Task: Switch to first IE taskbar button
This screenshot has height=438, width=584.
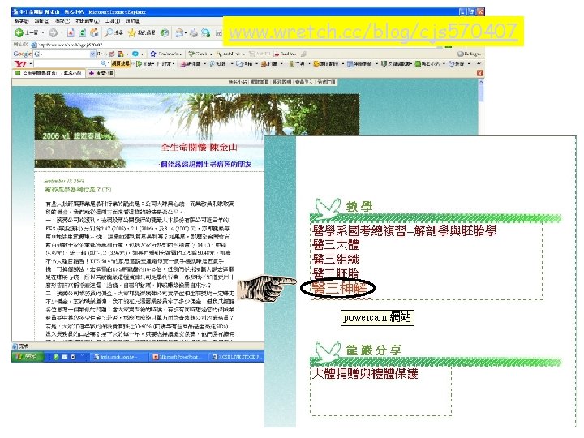Action: [x=118, y=357]
